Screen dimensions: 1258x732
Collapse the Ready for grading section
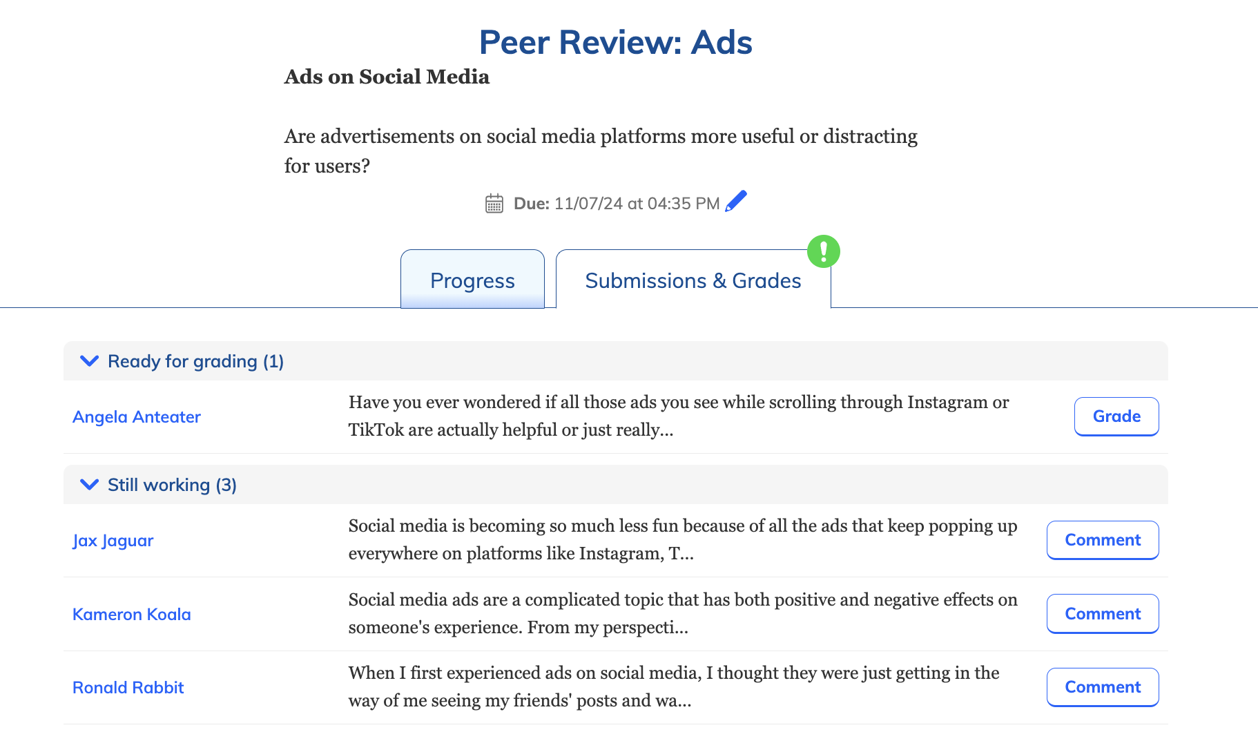click(x=89, y=360)
